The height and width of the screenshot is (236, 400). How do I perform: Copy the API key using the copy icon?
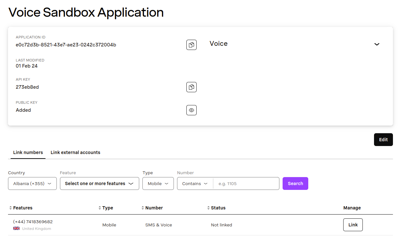coord(191,87)
